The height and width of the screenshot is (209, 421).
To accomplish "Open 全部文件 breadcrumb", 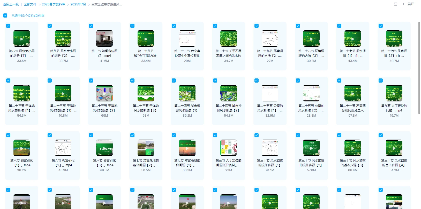I will pos(30,4).
